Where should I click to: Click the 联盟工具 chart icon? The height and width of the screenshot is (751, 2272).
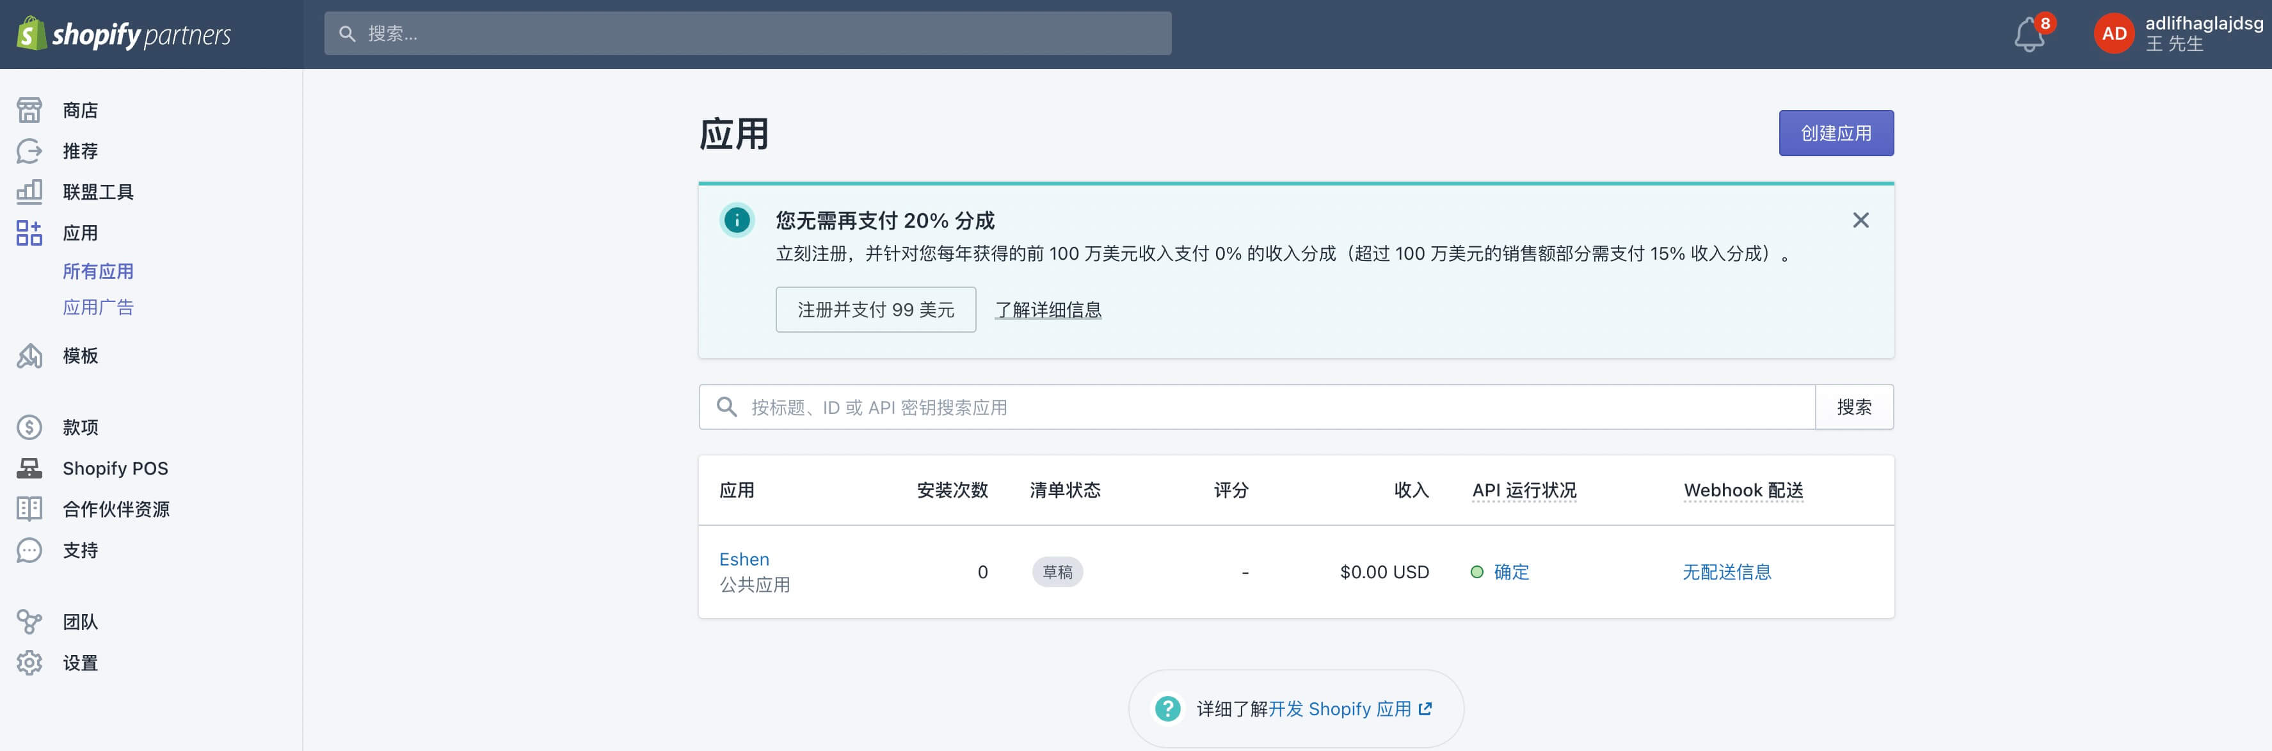click(x=29, y=191)
